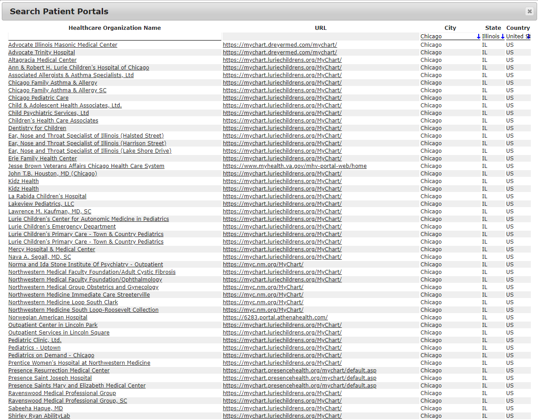Click the URL column header
Viewport: 538px width, 420px height.
pyautogui.click(x=321, y=28)
